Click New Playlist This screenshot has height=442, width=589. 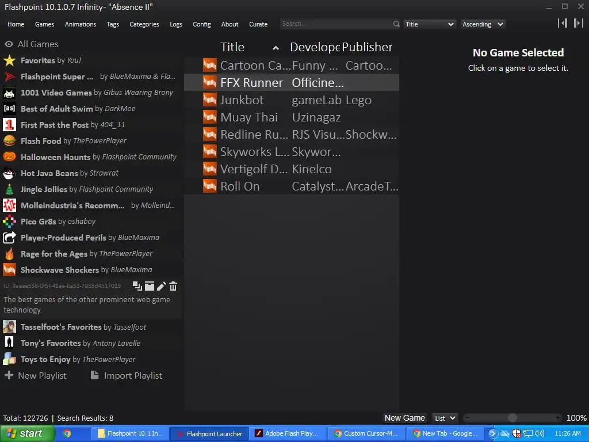35,375
